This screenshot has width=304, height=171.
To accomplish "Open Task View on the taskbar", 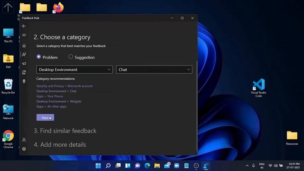I will pyautogui.click(x=118, y=166).
